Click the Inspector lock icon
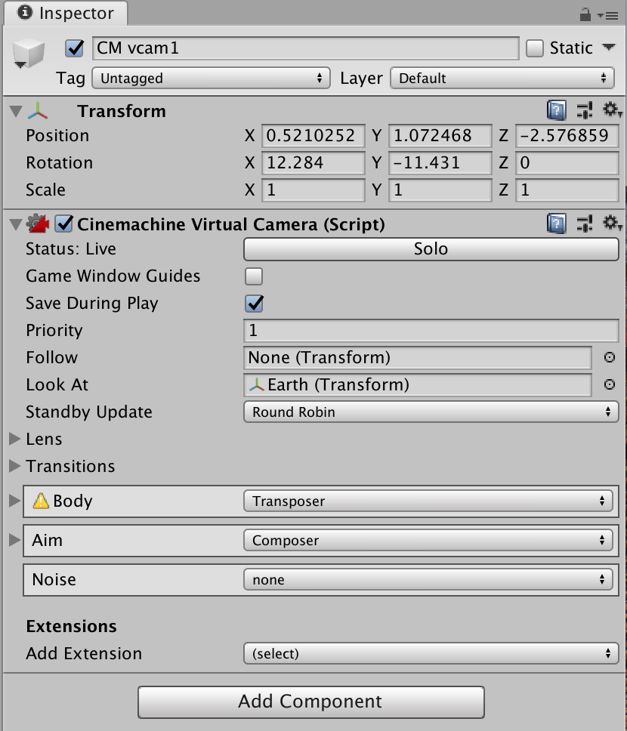 [x=585, y=15]
